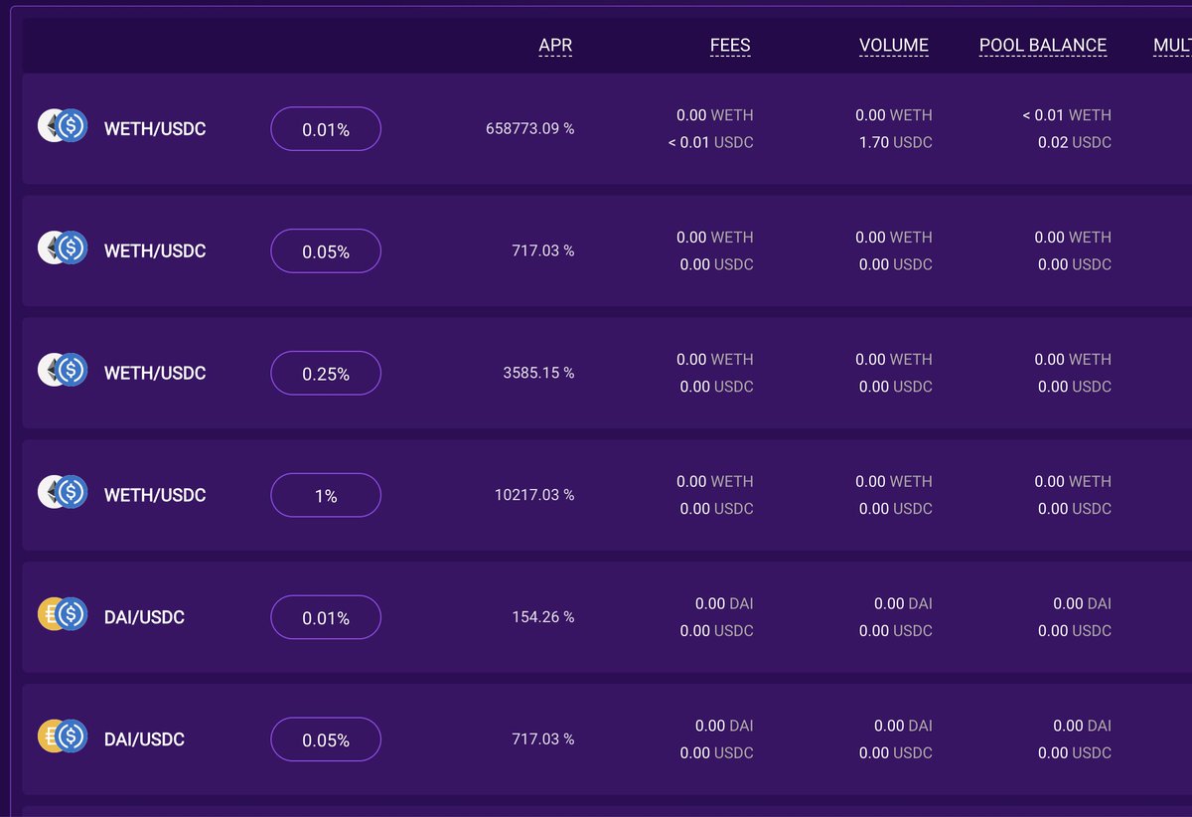The image size is (1192, 817).
Task: Select the 0.01% fee badge for WETH/USDC
Action: pos(326,129)
